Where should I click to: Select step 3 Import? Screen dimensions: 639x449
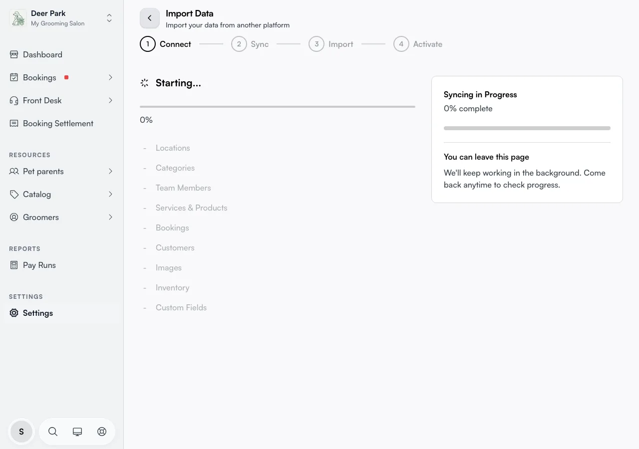click(331, 44)
